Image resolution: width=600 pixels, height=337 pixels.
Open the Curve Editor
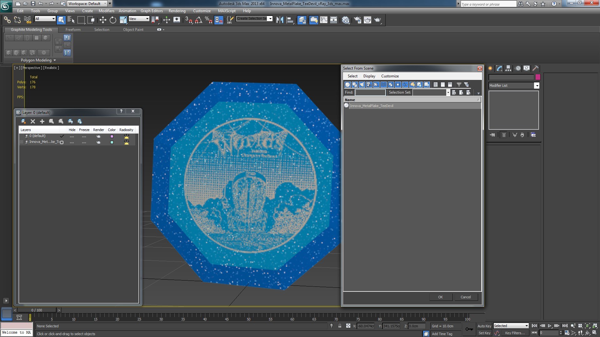click(324, 20)
